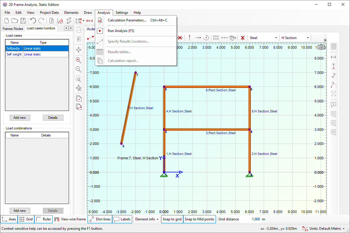Click the vertical dimension line icon
Viewport: 350px width, 233px height.
334,66
